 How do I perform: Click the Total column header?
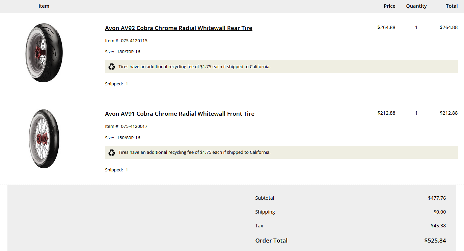(452, 6)
